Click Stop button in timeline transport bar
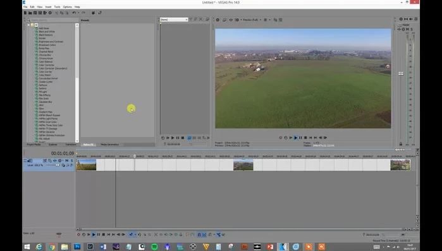Viewport: 442px width, 251px height. tap(104, 235)
